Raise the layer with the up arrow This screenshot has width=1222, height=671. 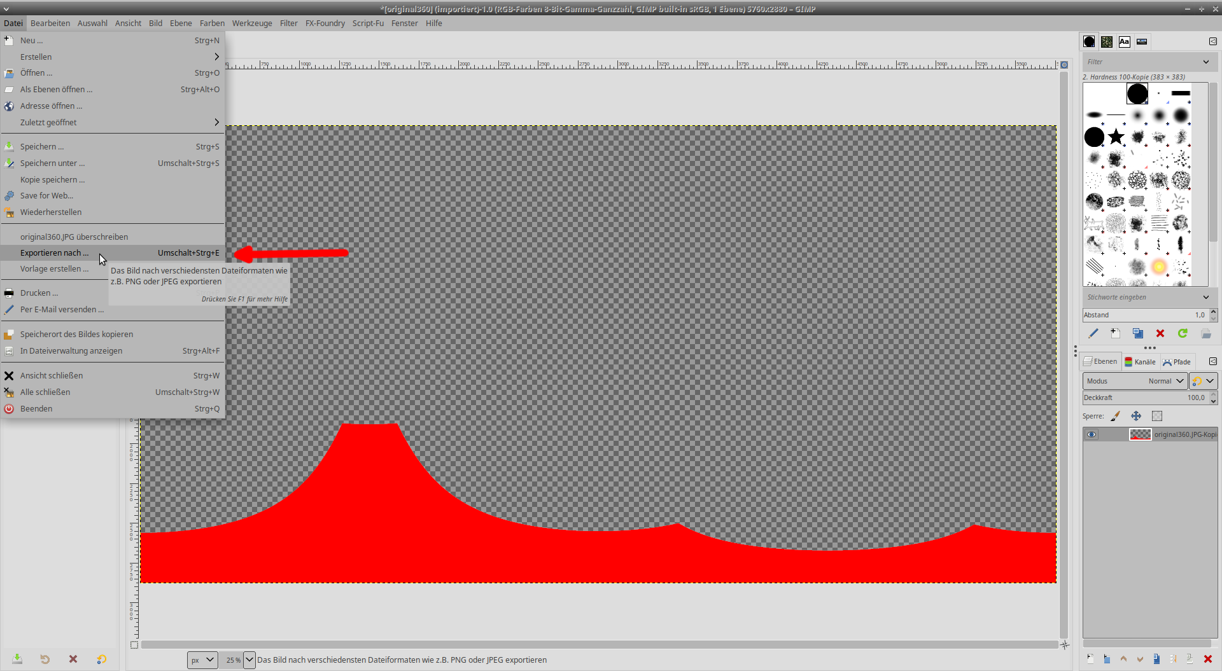coord(1123,659)
